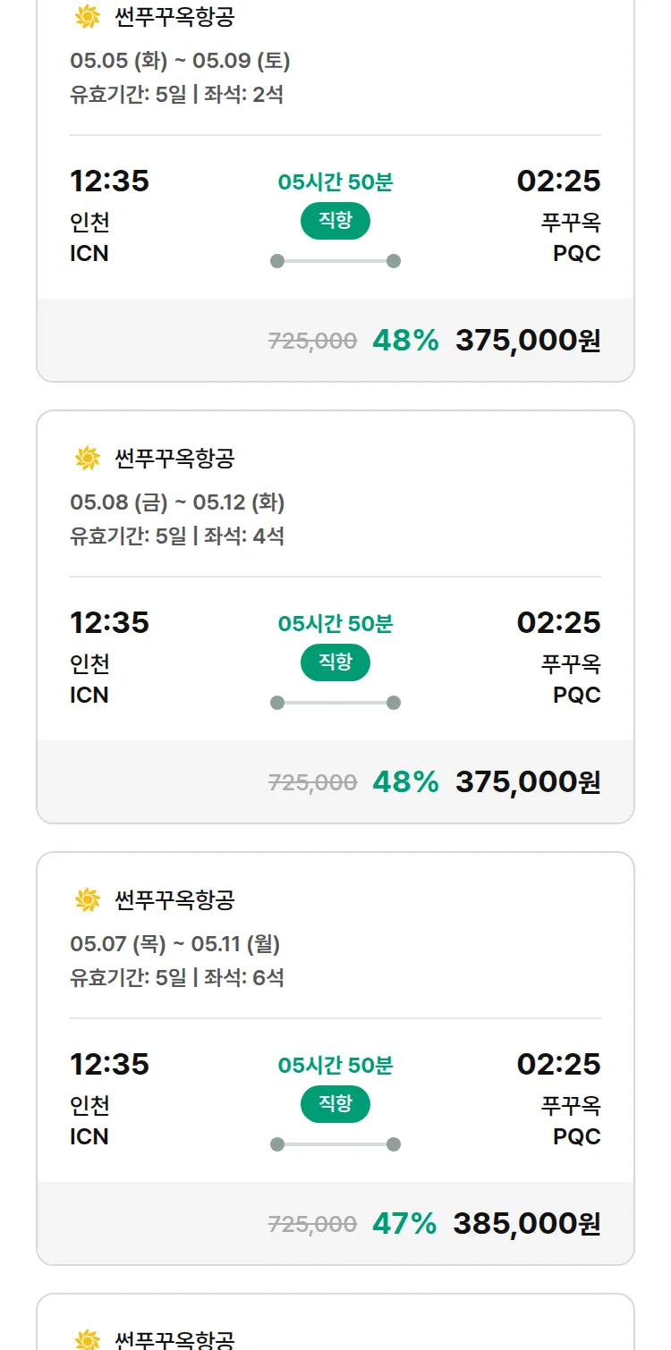Click the 47% discount label
The image size is (671, 1350).
coord(404,1224)
